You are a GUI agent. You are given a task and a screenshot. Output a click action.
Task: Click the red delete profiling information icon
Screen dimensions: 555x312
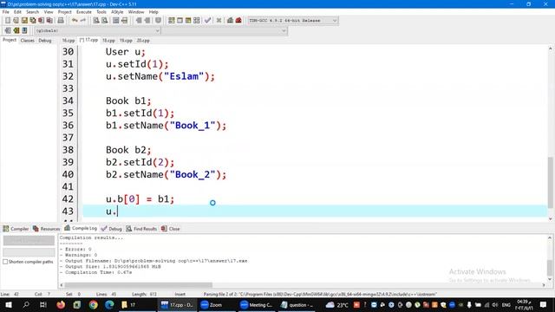[x=238, y=21]
